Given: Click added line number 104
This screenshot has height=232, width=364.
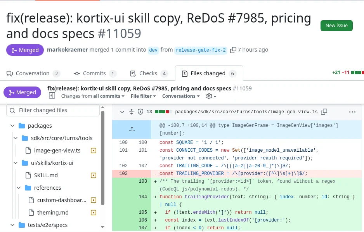Looking at the screenshot, I should coord(143,197).
